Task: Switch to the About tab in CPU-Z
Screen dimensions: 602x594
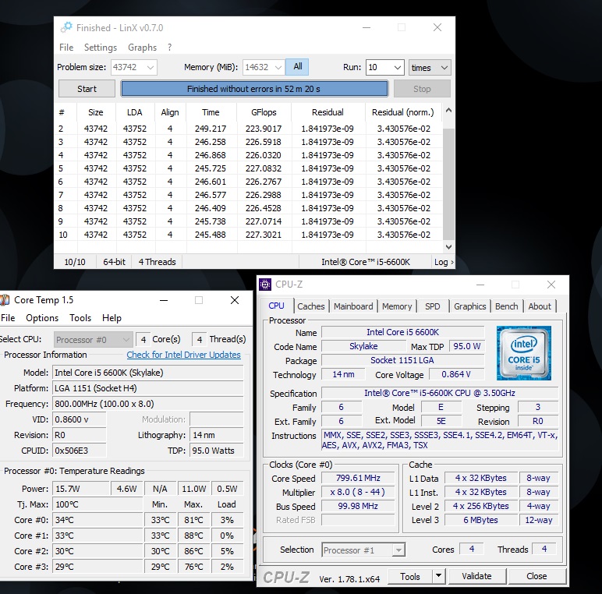Action: coord(540,306)
